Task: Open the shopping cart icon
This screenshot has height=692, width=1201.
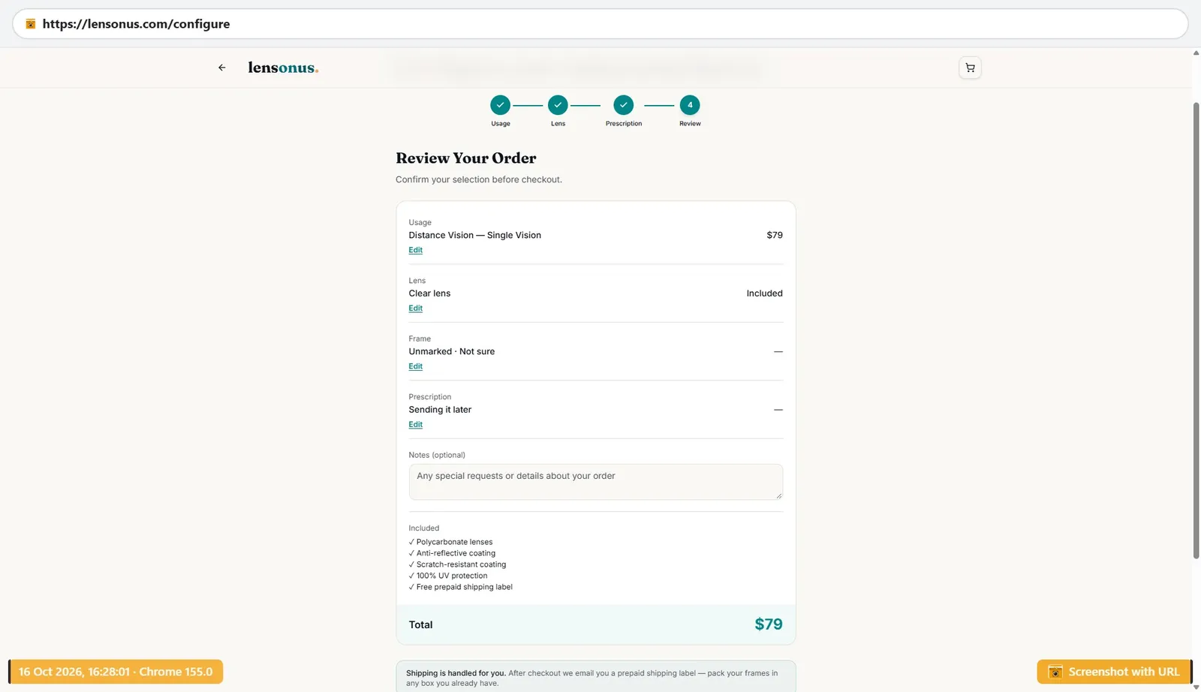Action: point(970,68)
